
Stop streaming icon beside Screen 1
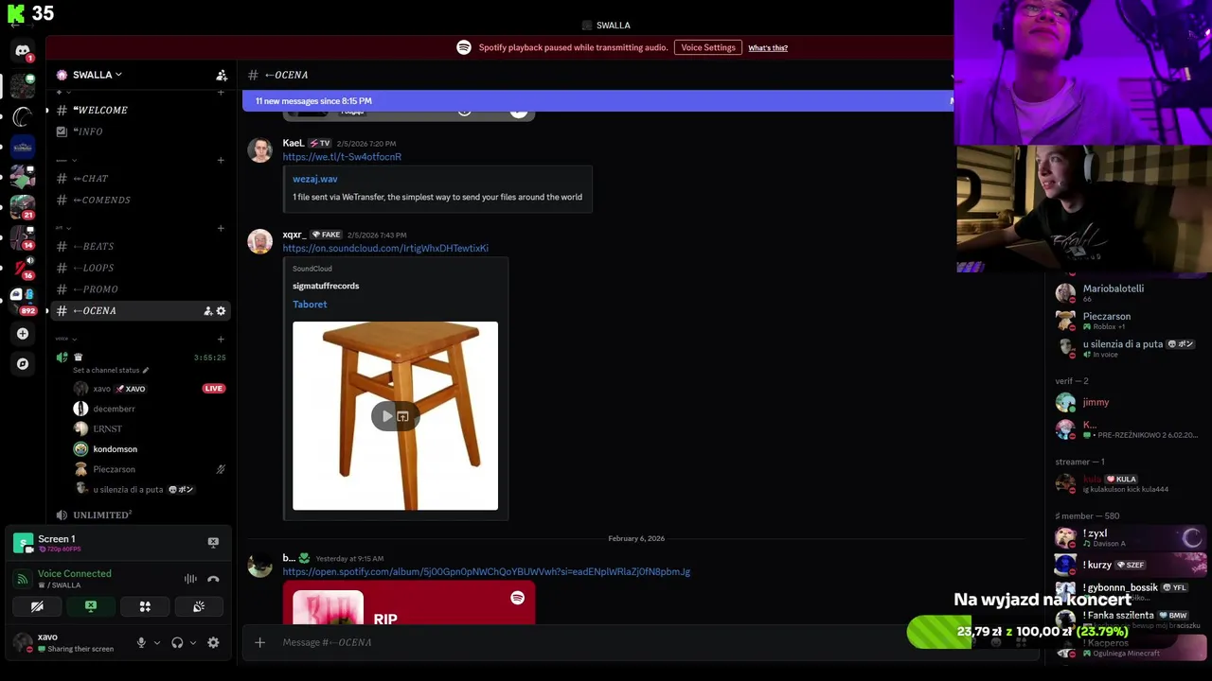point(213,542)
